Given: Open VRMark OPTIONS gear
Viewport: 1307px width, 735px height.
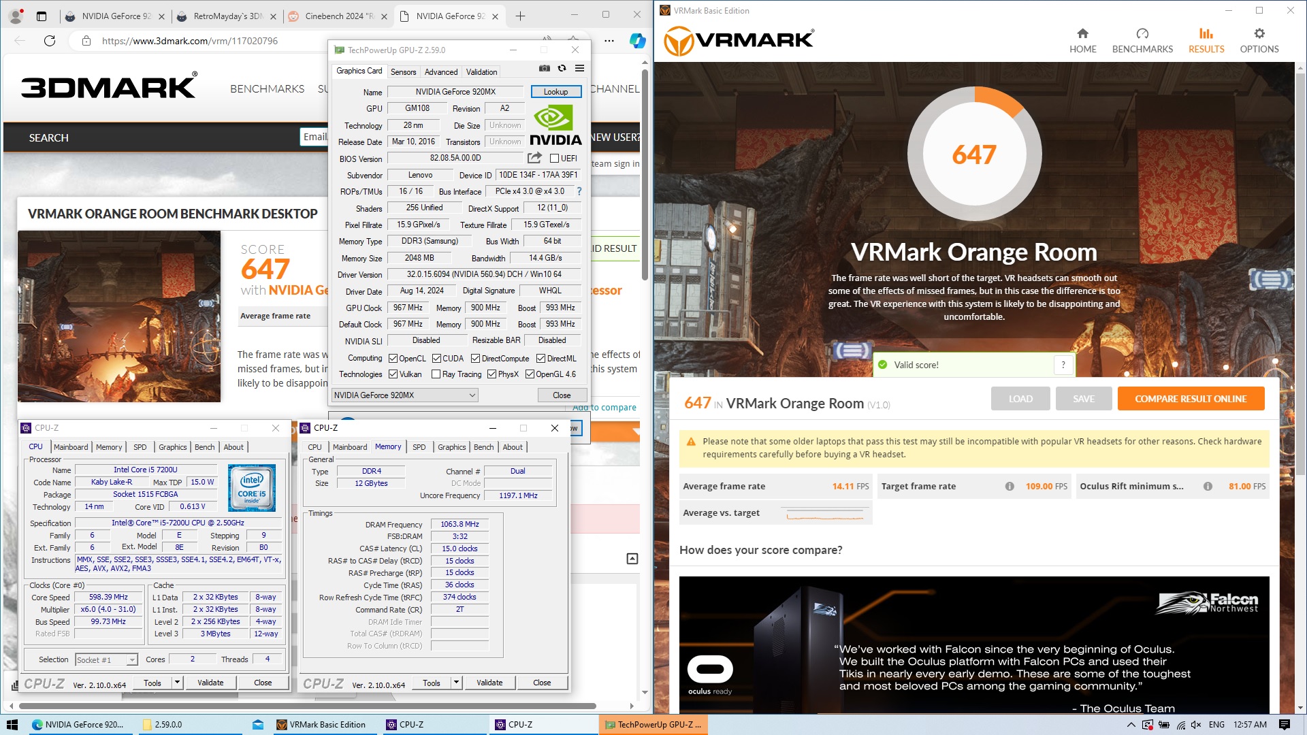Looking at the screenshot, I should (1259, 40).
